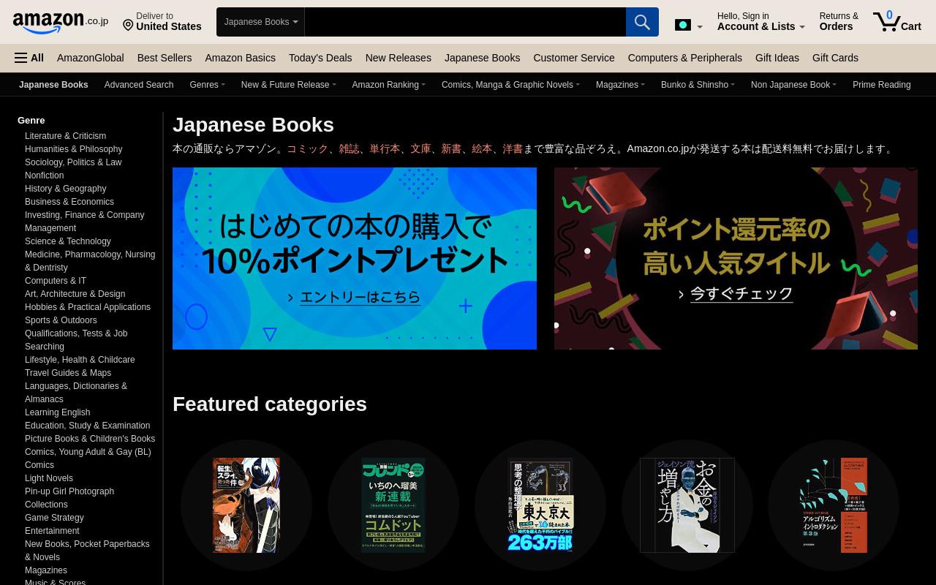
Task: Open Amazon Basics page
Action: coord(240,58)
